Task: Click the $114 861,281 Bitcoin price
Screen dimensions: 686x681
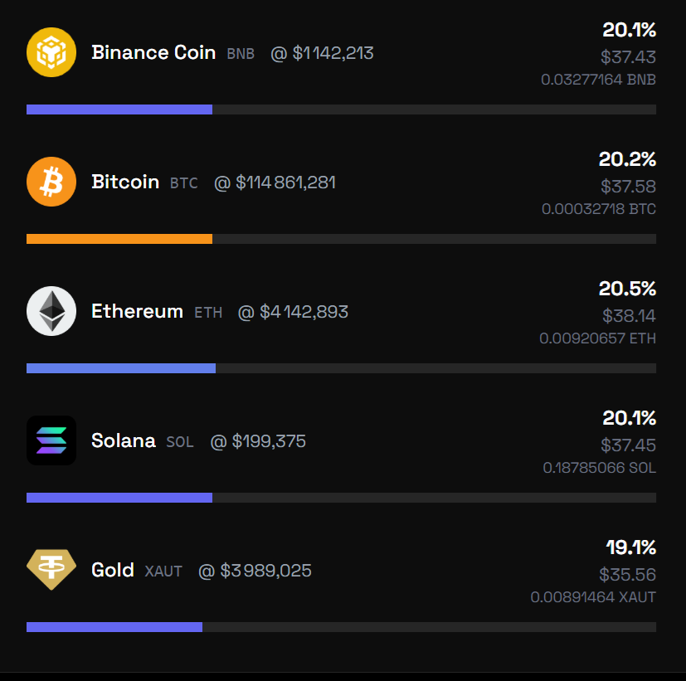Action: [x=285, y=182]
